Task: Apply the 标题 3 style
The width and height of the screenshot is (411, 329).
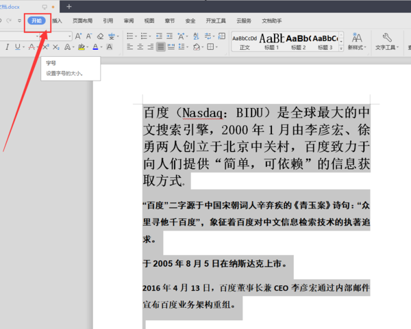Action: pyautogui.click(x=325, y=42)
